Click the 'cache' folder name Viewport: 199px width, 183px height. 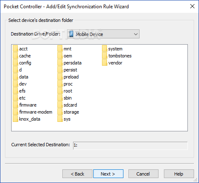(x=25, y=56)
